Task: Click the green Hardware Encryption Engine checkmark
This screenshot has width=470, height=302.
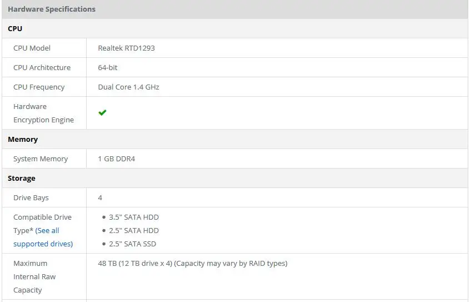Action: [102, 112]
